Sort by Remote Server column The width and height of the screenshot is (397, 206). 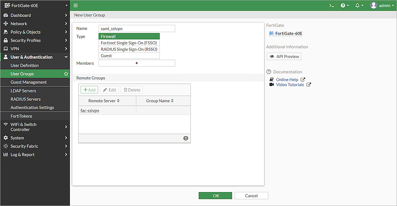pos(104,101)
